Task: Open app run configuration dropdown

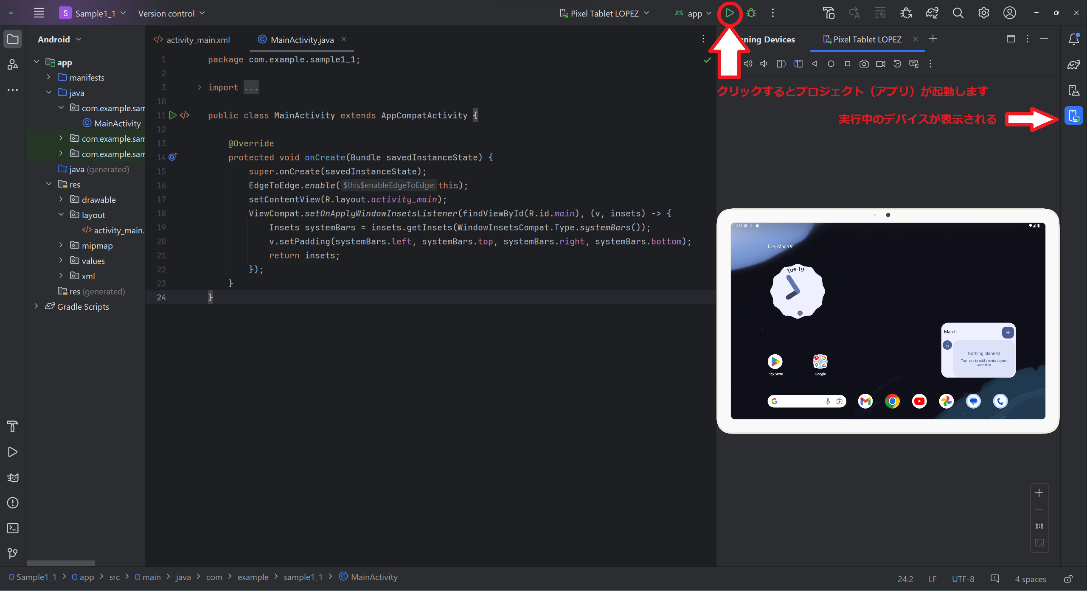Action: [693, 13]
